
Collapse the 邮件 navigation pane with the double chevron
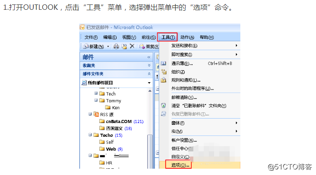pyautogui.click(x=149, y=57)
